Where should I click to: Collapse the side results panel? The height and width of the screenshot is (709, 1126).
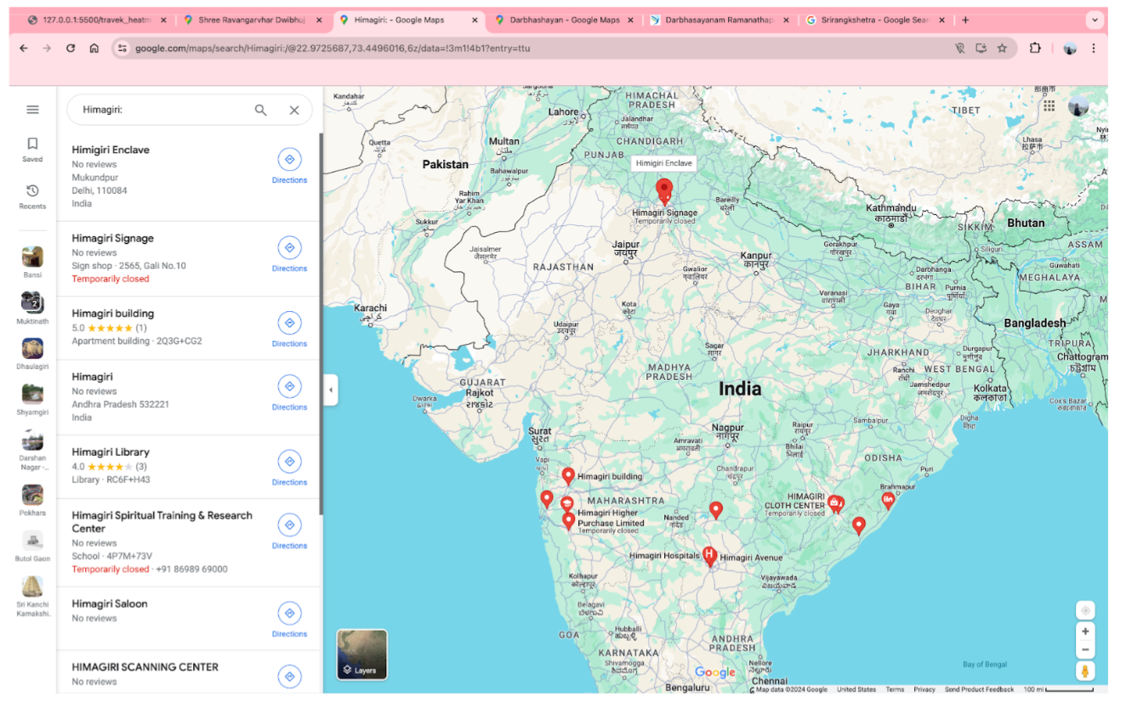pos(331,391)
